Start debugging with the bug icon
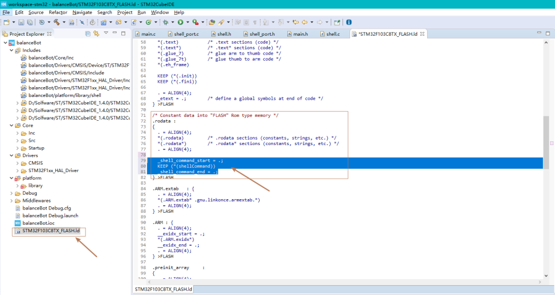Image resolution: width=555 pixels, height=295 pixels. click(x=166, y=23)
